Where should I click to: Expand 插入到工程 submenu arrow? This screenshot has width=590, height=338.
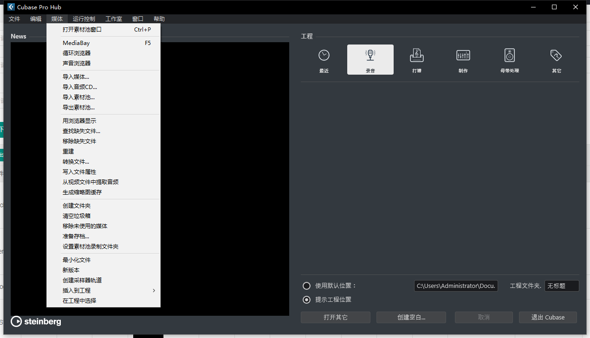[154, 291]
